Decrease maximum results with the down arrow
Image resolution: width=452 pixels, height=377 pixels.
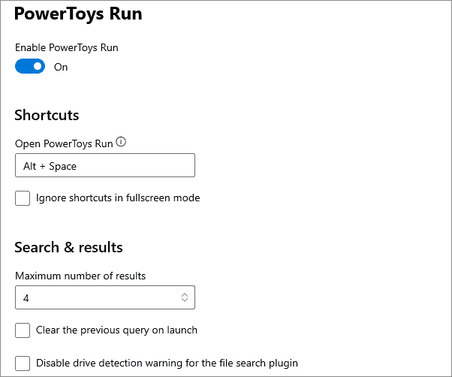(x=185, y=300)
